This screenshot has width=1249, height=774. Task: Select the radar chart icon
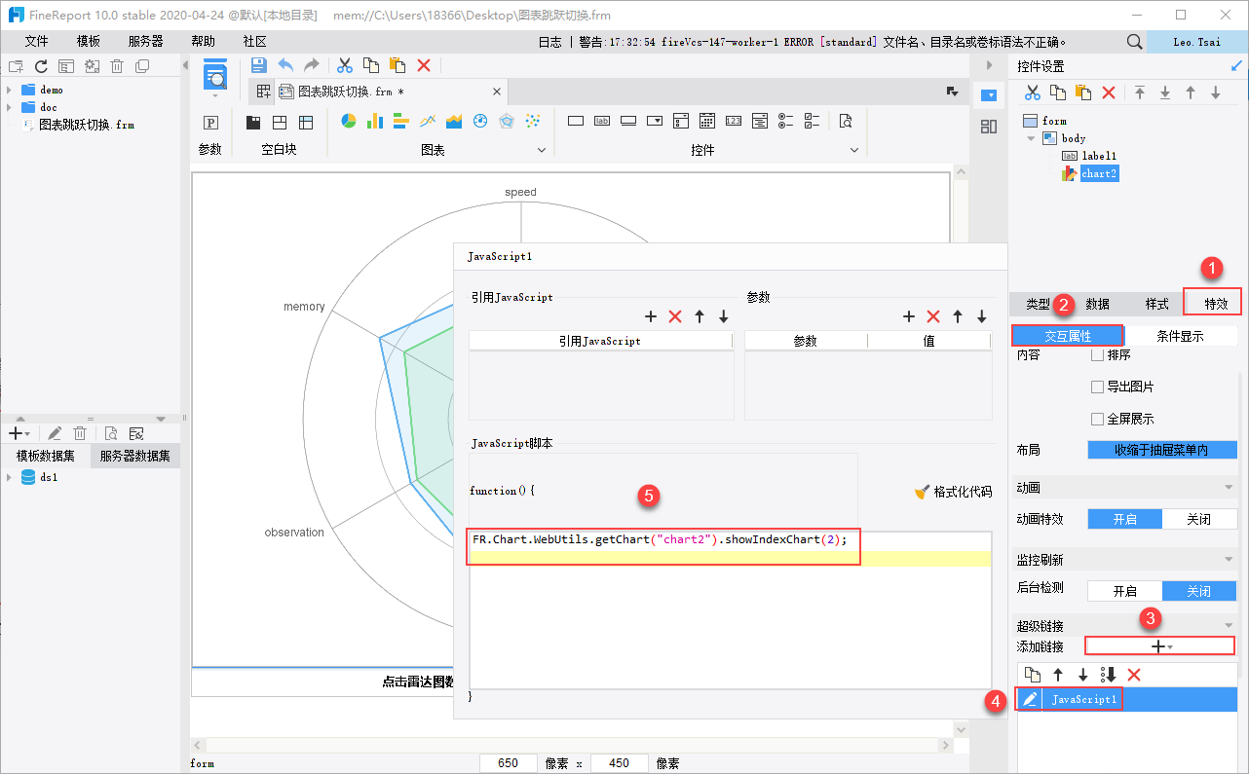pyautogui.click(x=506, y=122)
